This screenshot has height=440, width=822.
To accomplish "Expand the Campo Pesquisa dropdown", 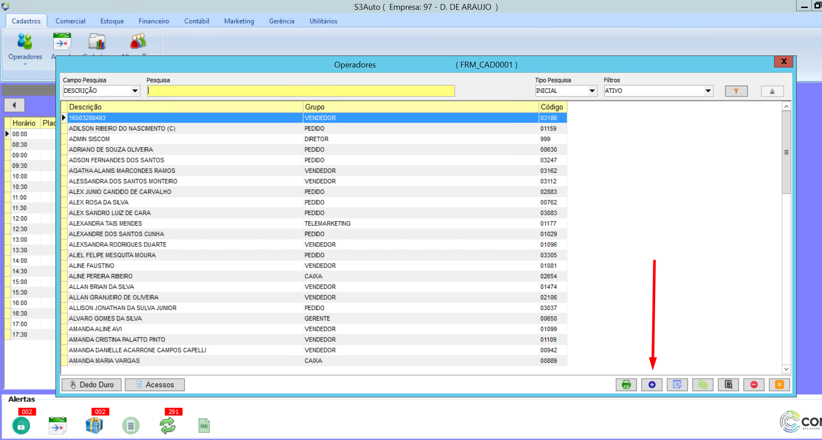I will click(x=135, y=91).
